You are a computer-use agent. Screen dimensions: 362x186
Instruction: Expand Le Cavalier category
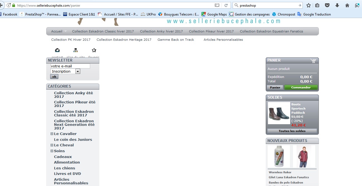click(x=52, y=134)
